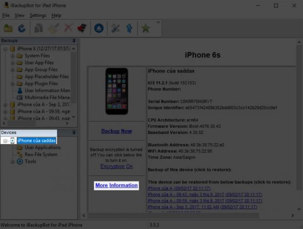The width and height of the screenshot is (303, 229).
Task: Expand the iPhone của A - Sep 3 backup
Action: [5, 105]
